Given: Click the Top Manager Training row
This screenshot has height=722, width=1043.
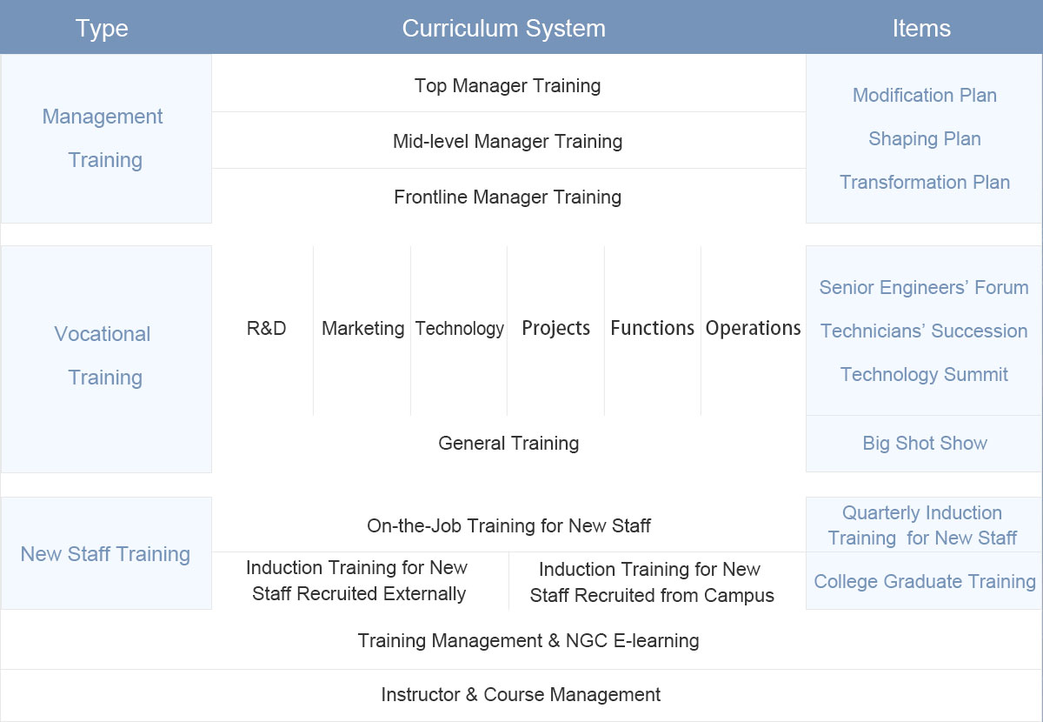Looking at the screenshot, I should [x=508, y=84].
